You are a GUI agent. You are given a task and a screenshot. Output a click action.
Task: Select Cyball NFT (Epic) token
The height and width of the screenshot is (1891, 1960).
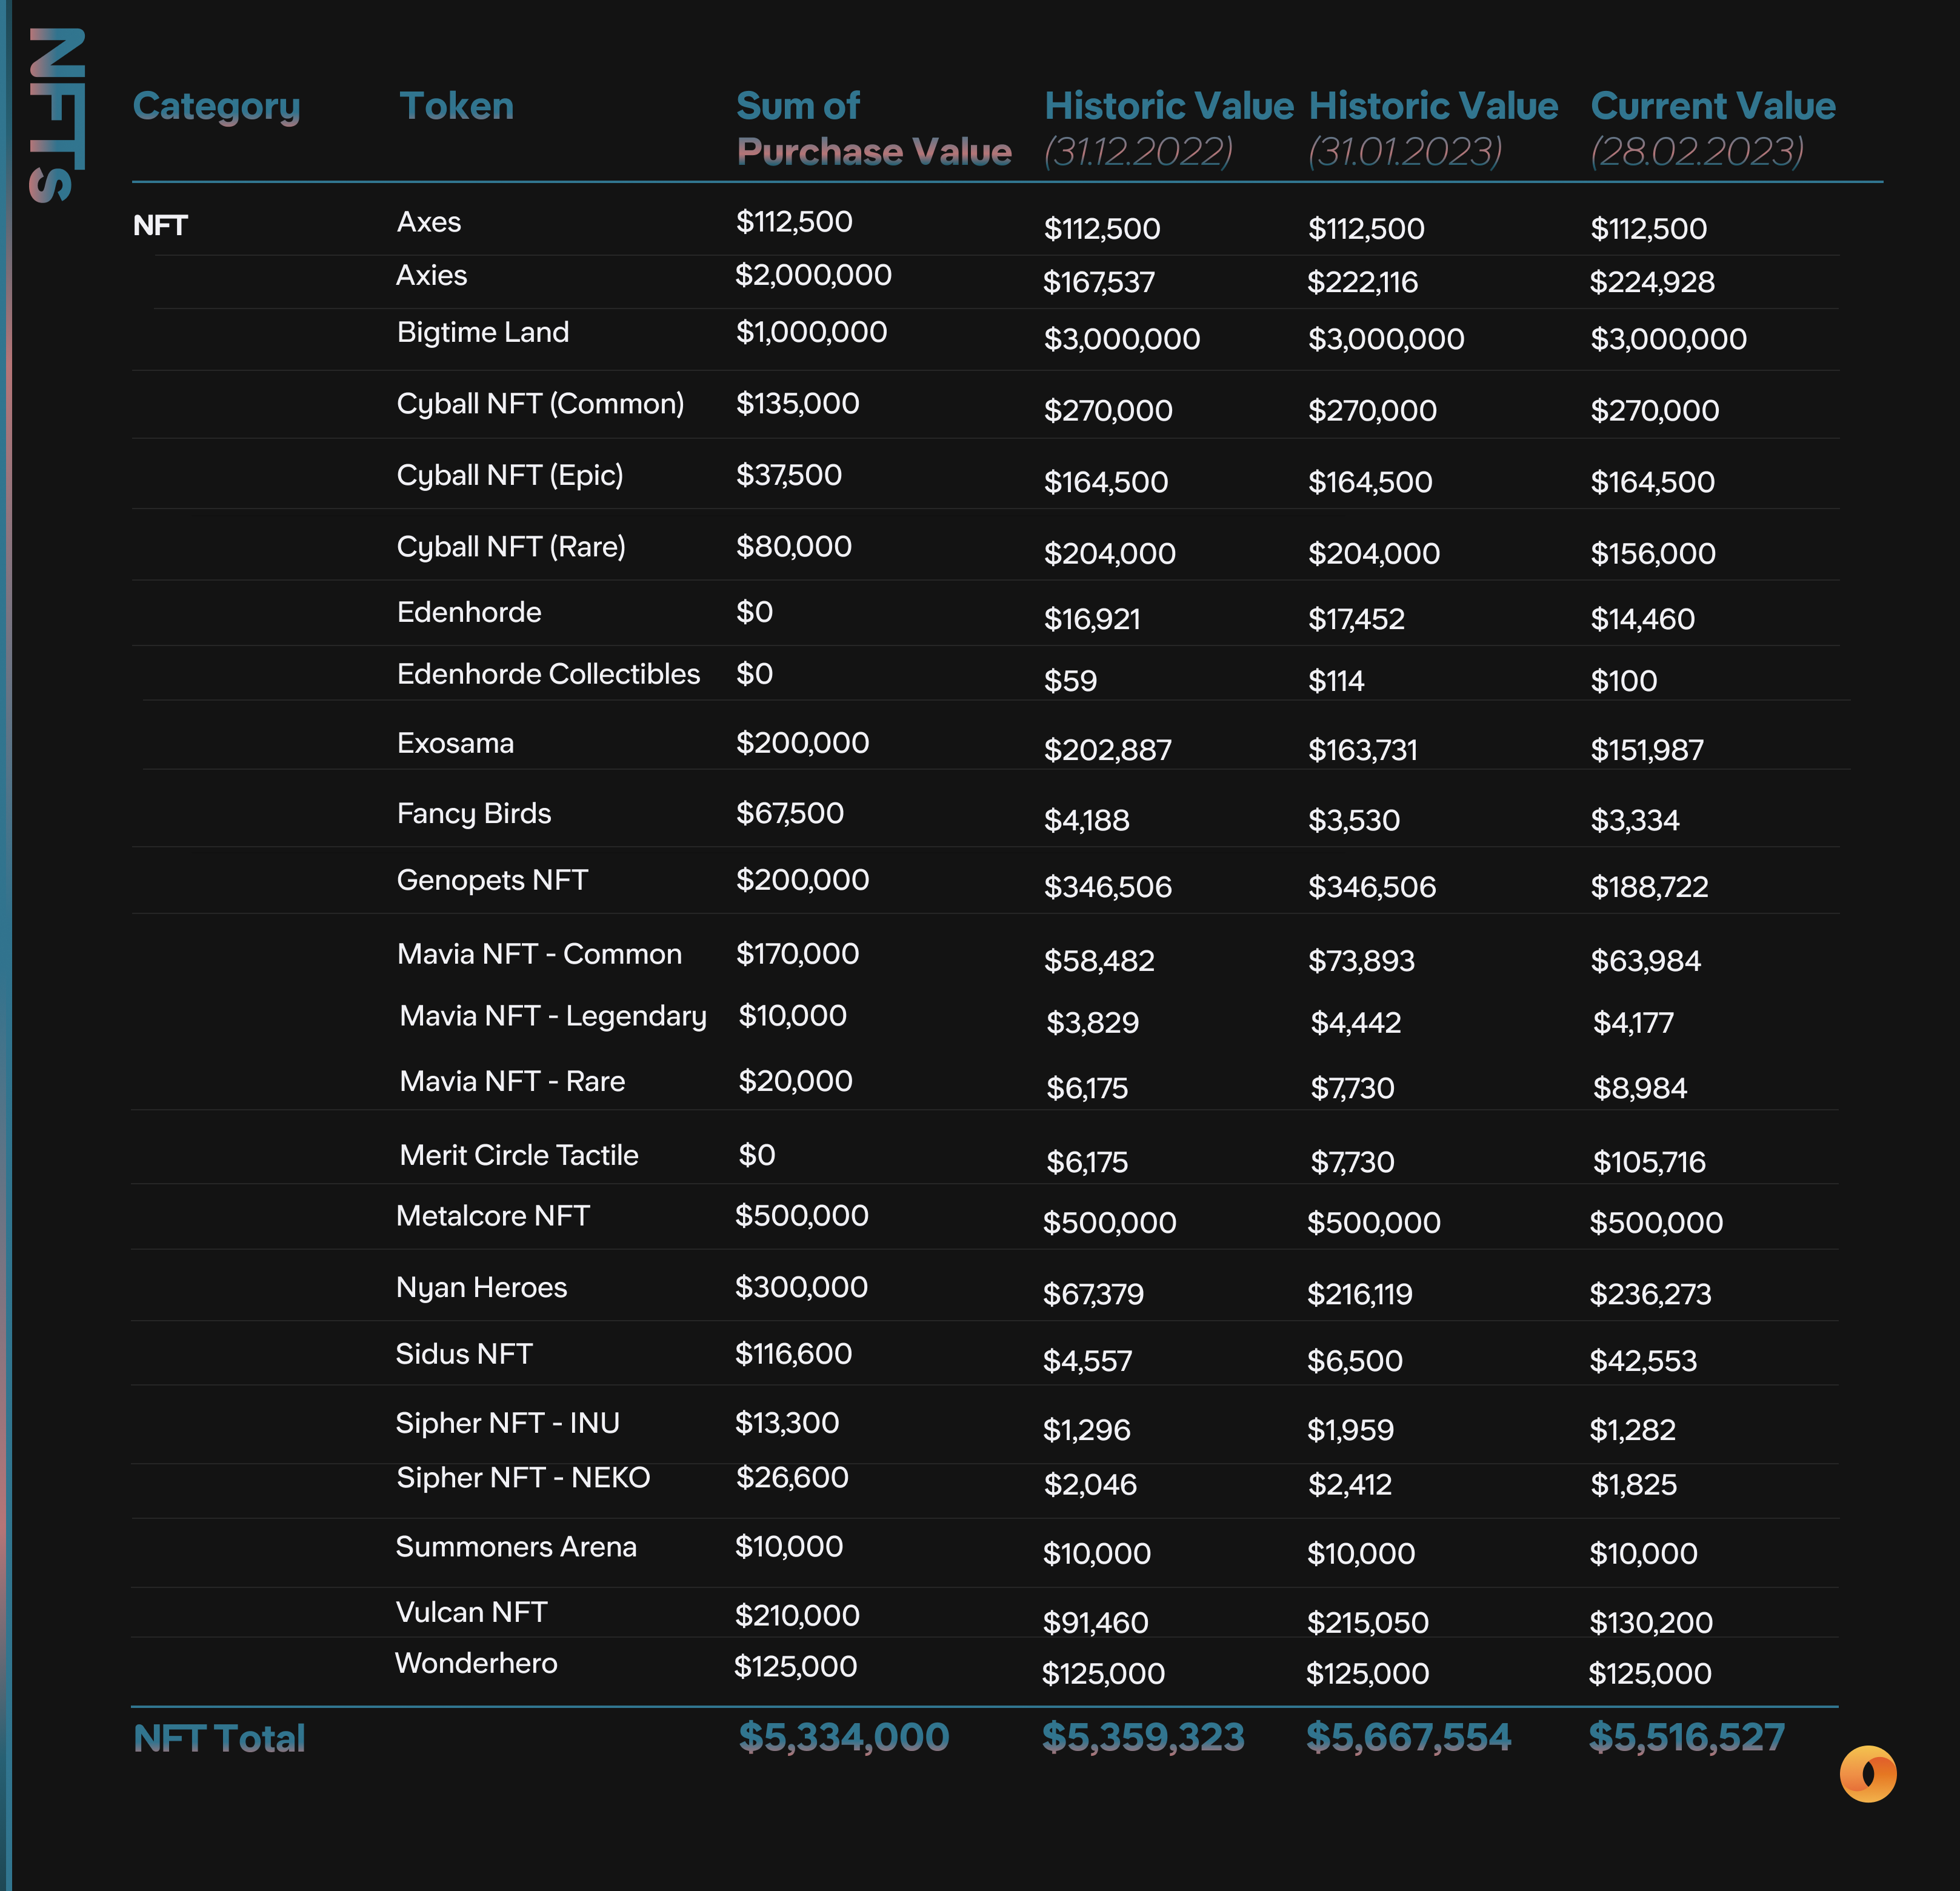click(x=509, y=475)
